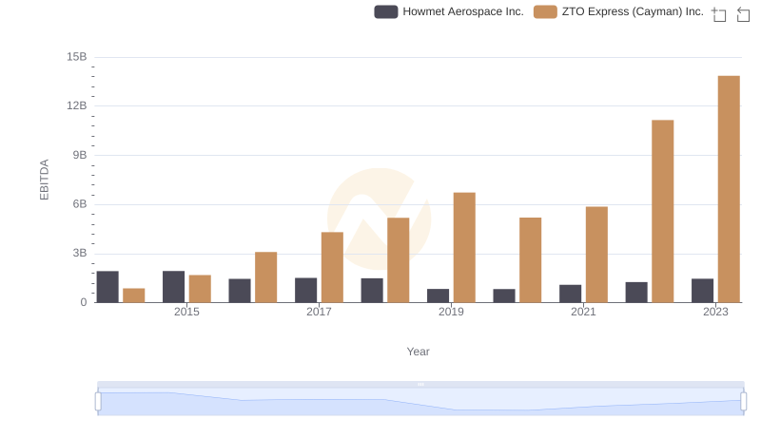Click the data zoom preview area
Image resolution: width=761 pixels, height=438 pixels.
tap(420, 402)
